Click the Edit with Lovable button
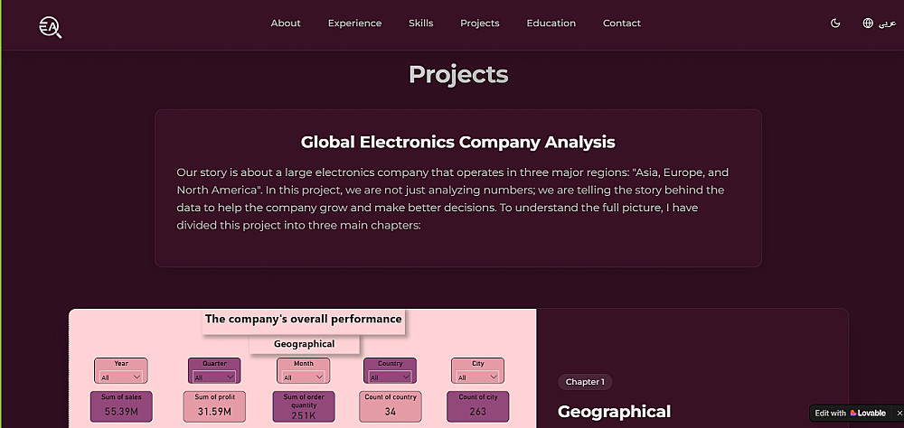 (x=850, y=413)
